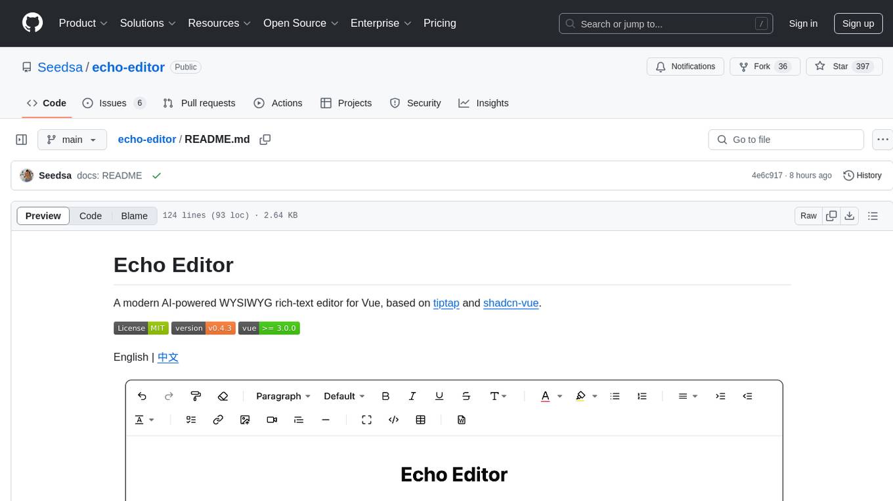Screen dimensions: 893x501
Task: Fork the echo-editor repository
Action: tap(765, 66)
